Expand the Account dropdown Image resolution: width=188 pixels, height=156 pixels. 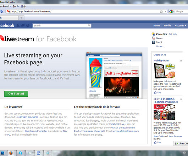(181, 25)
